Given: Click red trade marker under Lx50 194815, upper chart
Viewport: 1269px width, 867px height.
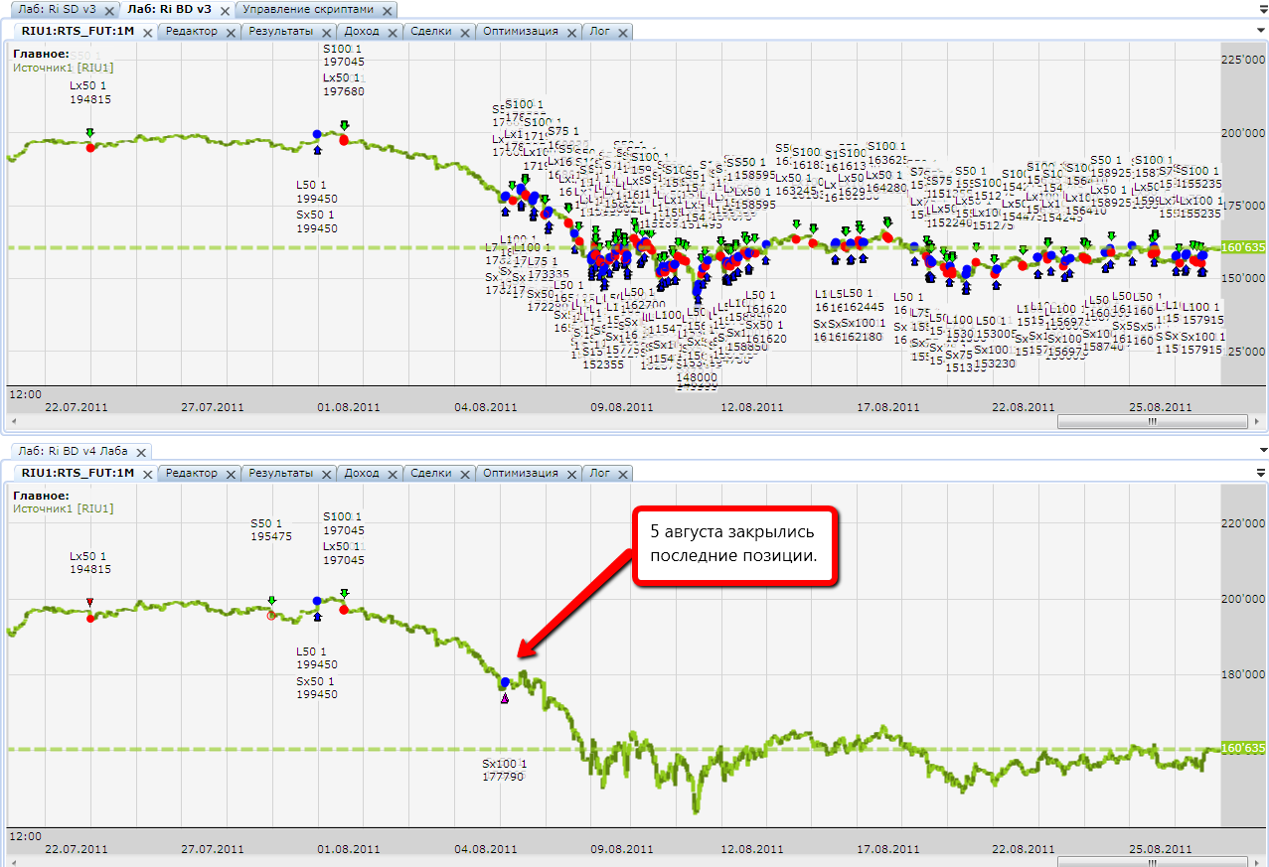Looking at the screenshot, I should (90, 147).
